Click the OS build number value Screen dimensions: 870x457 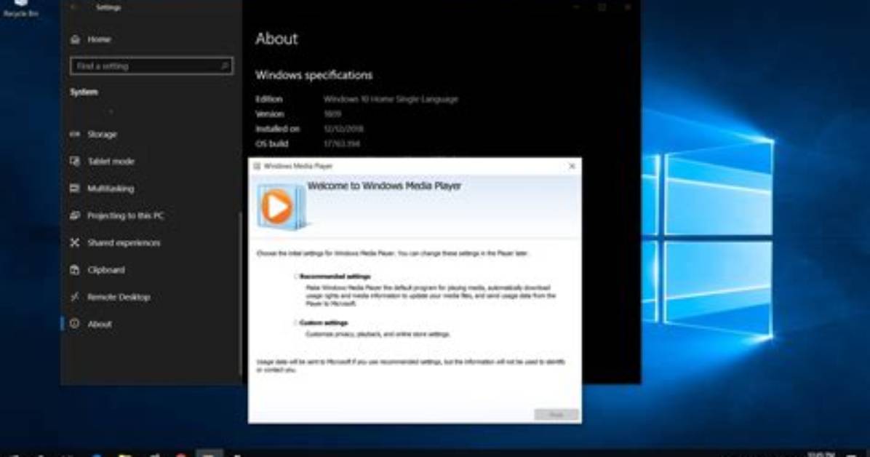341,144
